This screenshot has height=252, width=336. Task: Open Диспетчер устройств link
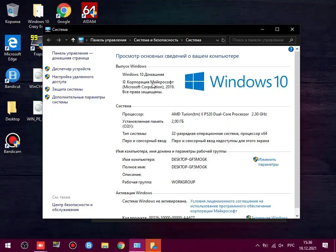pos(71,69)
